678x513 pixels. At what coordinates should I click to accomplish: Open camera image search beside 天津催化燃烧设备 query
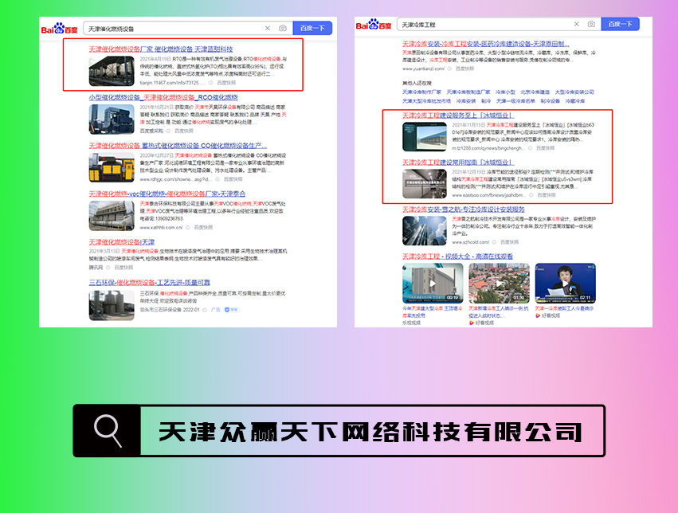click(x=283, y=28)
